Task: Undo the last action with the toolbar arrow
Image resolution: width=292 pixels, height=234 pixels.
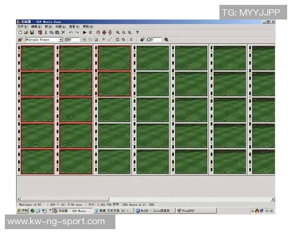Action: [x=71, y=32]
